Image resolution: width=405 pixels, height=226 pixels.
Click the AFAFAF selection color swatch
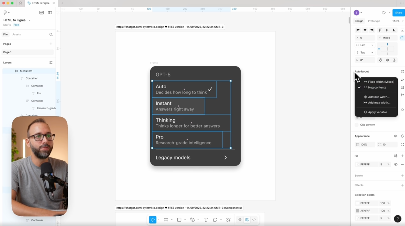tap(358, 211)
